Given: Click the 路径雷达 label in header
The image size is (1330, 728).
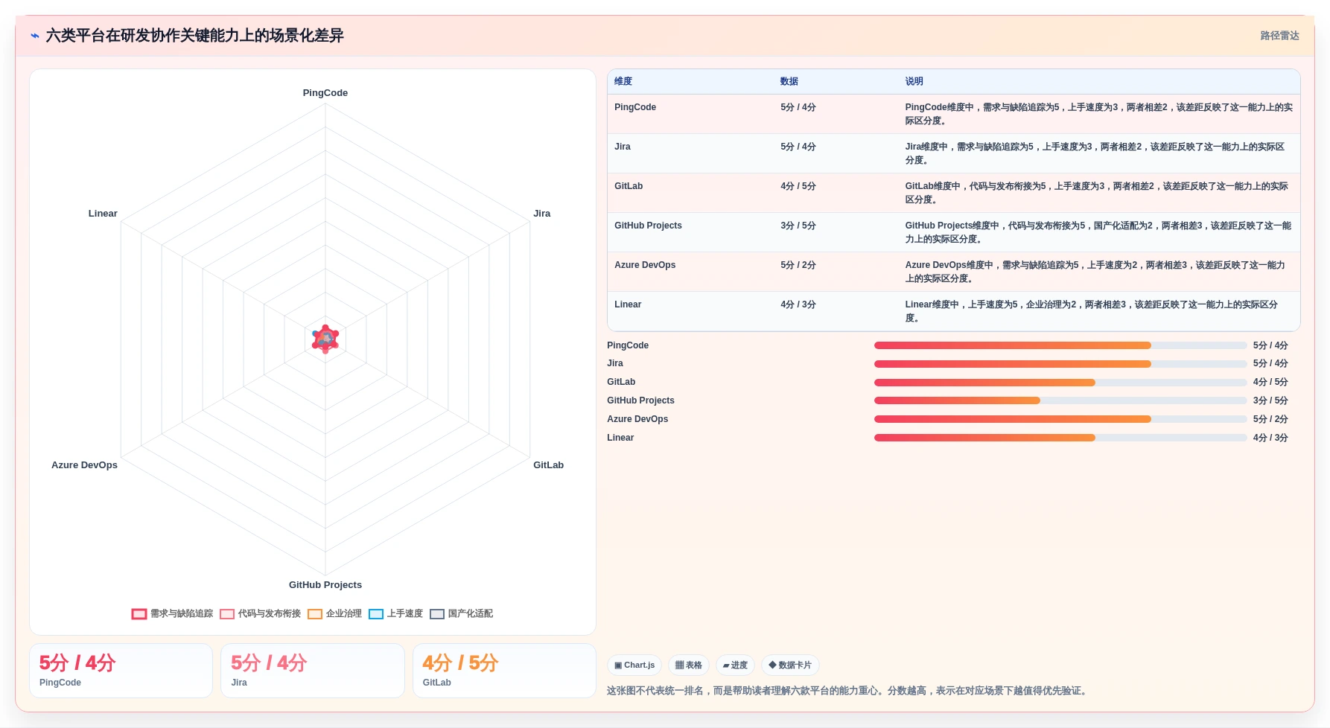Looking at the screenshot, I should (1279, 36).
